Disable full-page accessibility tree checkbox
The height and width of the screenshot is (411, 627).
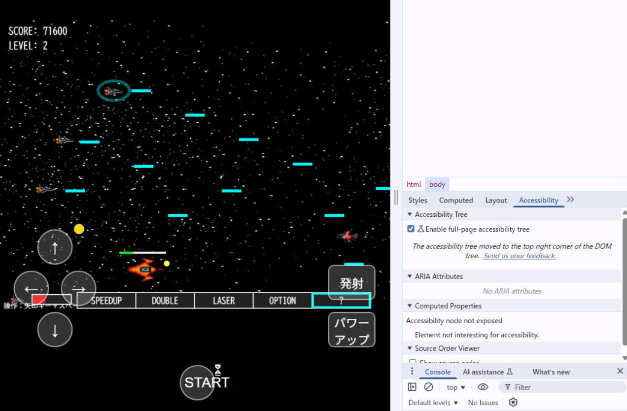pyautogui.click(x=411, y=229)
